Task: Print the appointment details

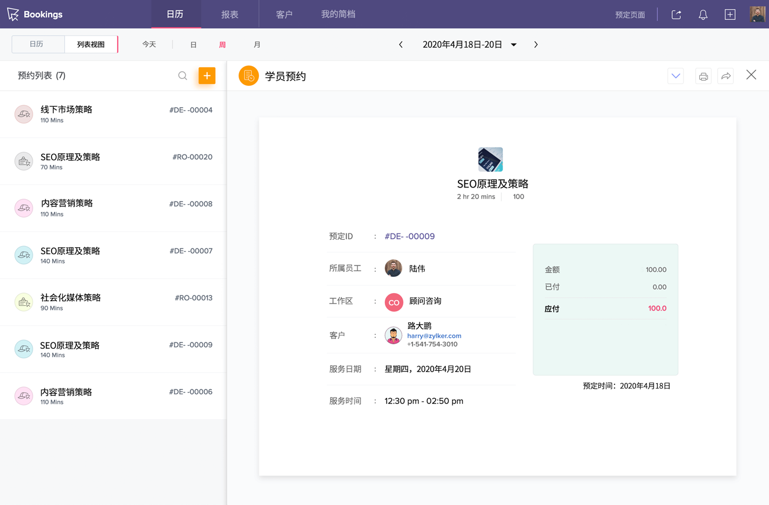Action: pos(703,76)
